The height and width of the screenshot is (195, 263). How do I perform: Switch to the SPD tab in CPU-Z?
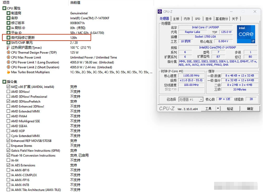[198, 19]
